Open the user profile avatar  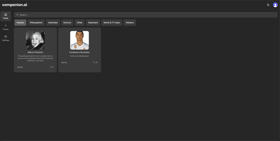(x=275, y=5)
